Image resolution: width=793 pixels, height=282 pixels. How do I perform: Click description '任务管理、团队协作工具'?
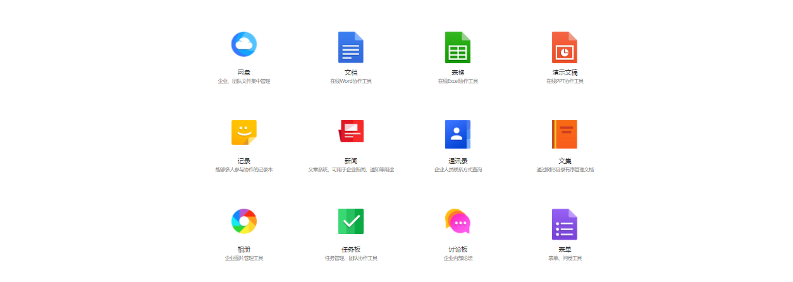click(x=351, y=259)
